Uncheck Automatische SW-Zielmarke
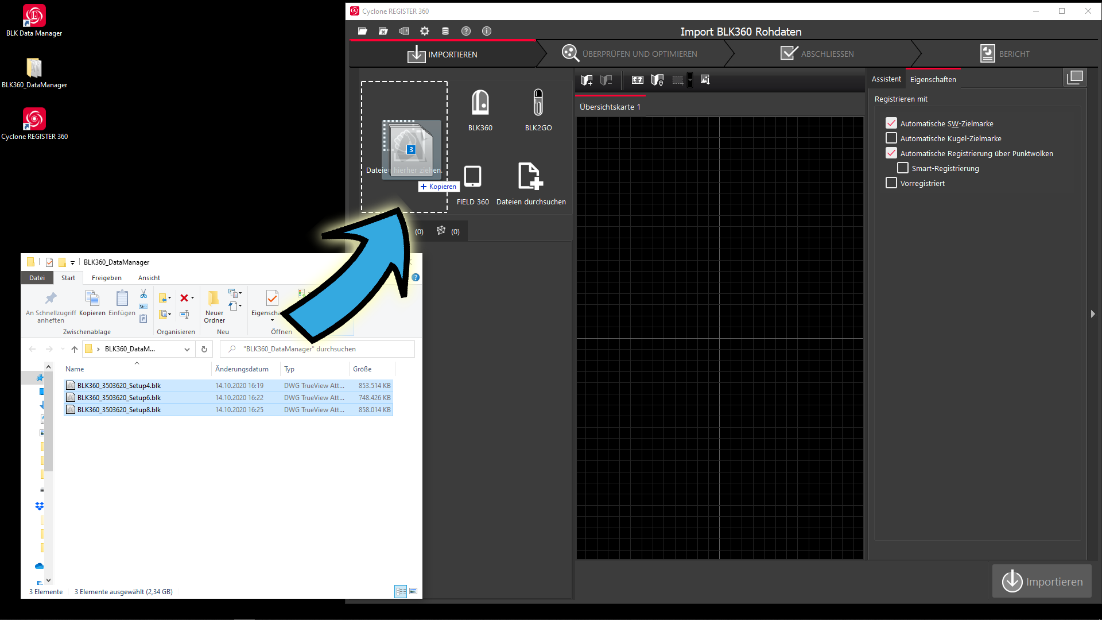Screen dimensions: 1102x620 (891, 123)
